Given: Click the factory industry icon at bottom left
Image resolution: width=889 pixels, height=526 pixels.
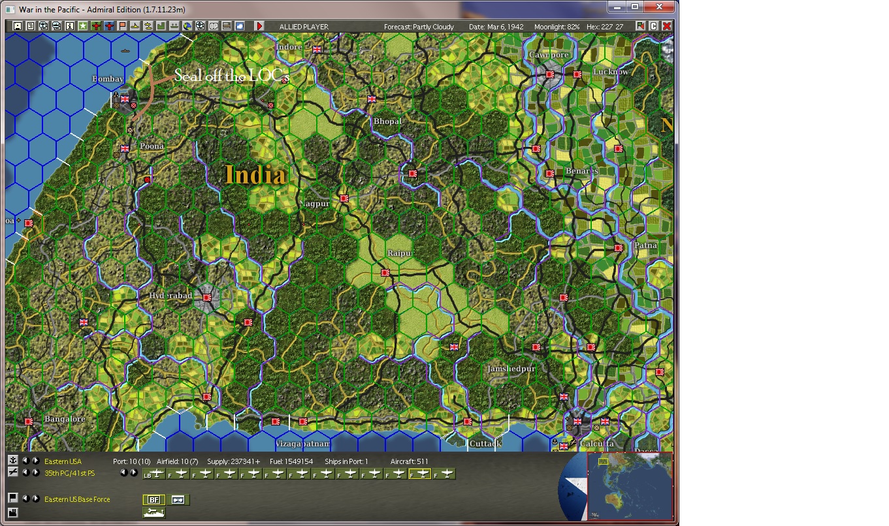Looking at the screenshot, I should coord(12,513).
